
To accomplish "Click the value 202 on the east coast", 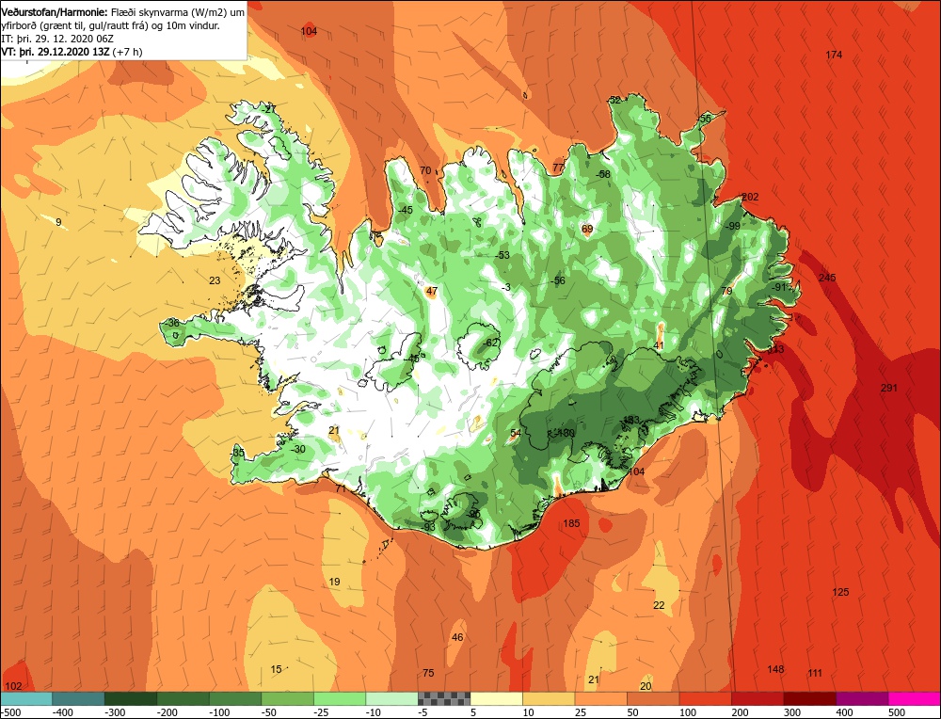I will tap(750, 197).
